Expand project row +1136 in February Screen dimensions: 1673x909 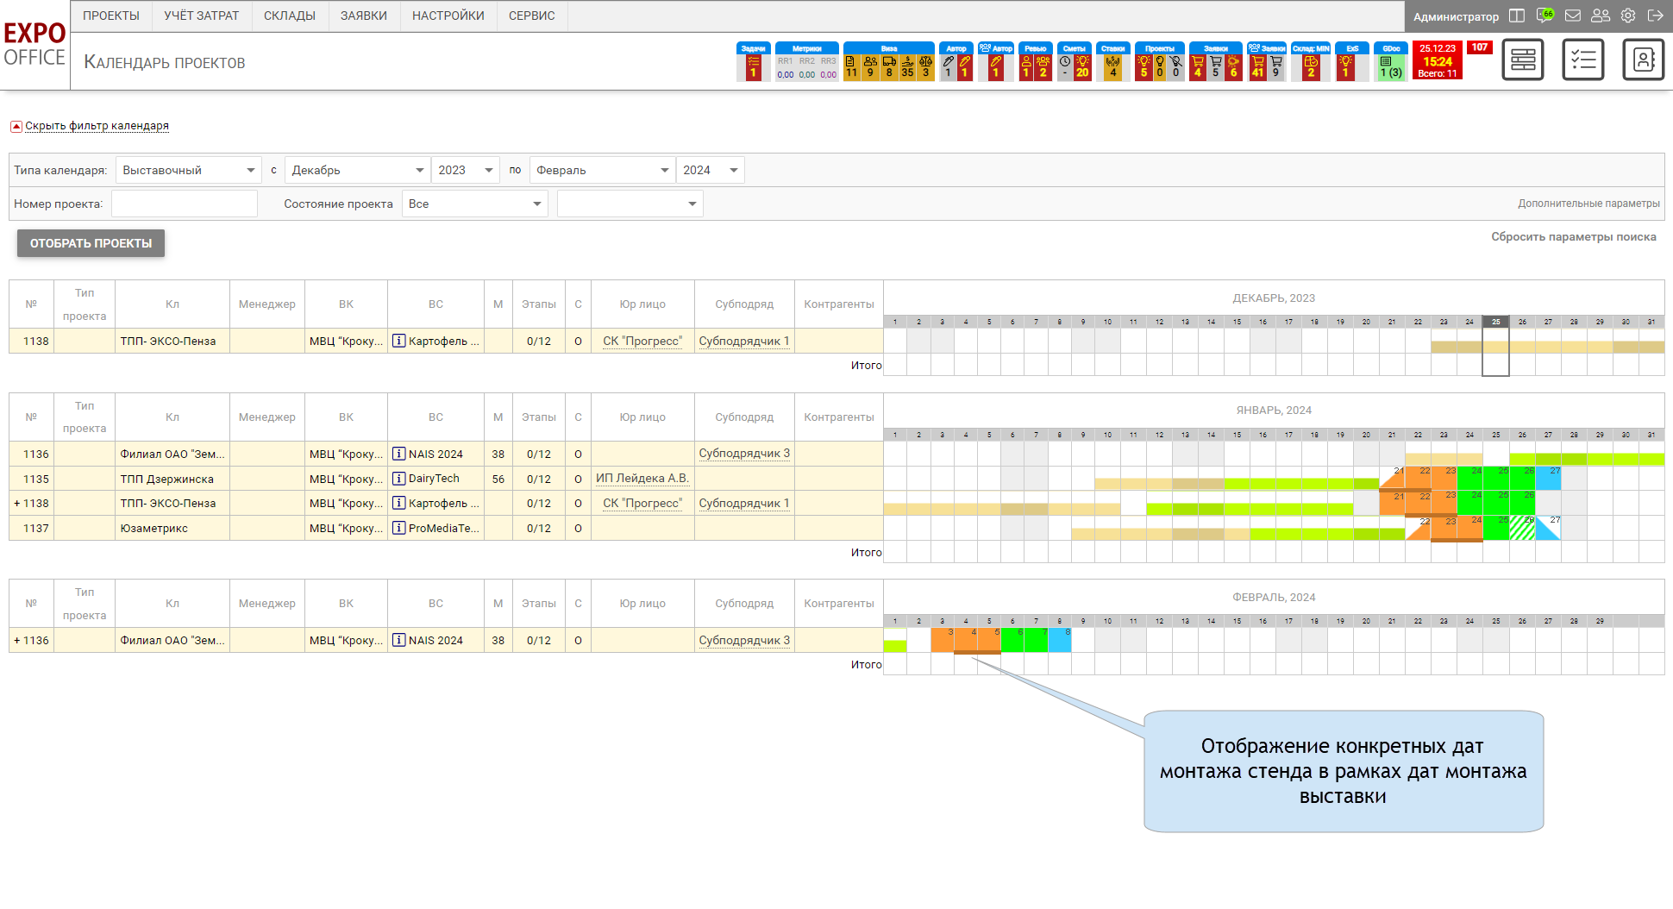coord(17,641)
